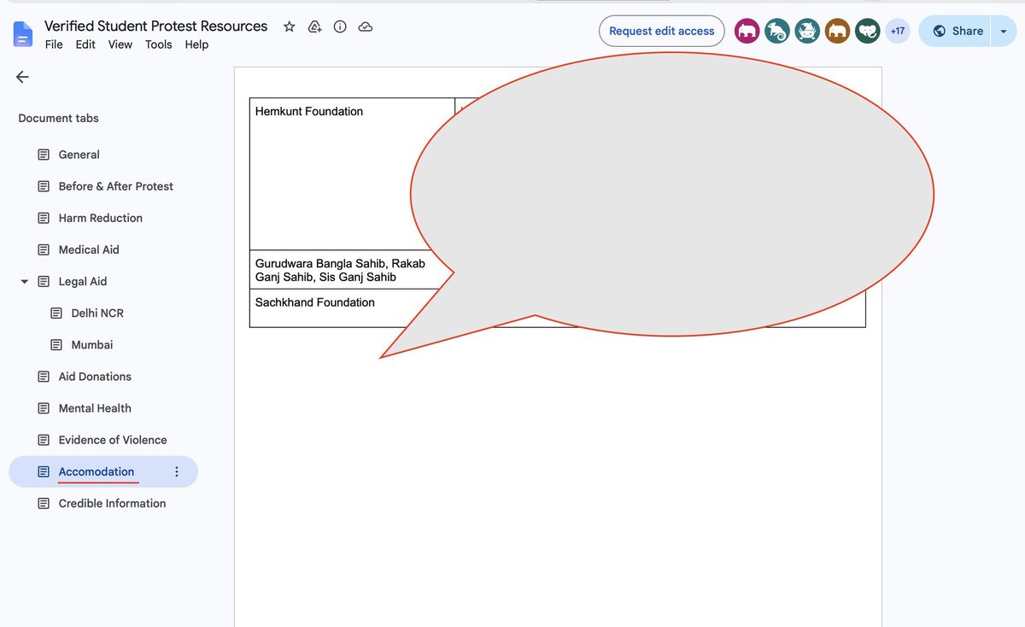Click the Request edit access button
This screenshot has height=627, width=1025.
tap(662, 31)
